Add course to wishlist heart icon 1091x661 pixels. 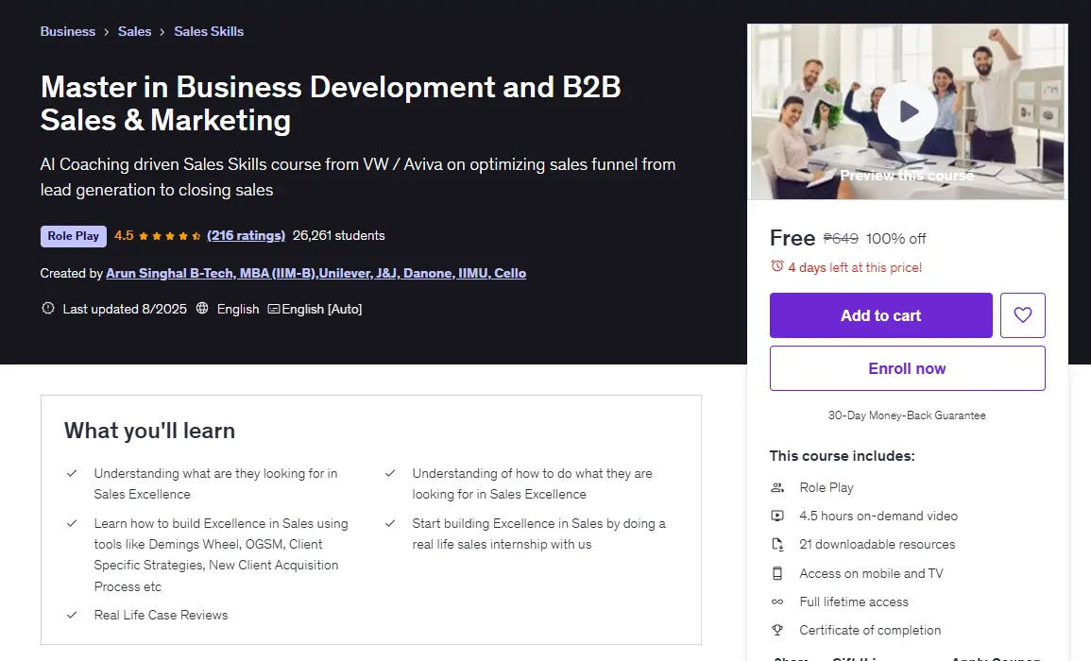tap(1023, 315)
